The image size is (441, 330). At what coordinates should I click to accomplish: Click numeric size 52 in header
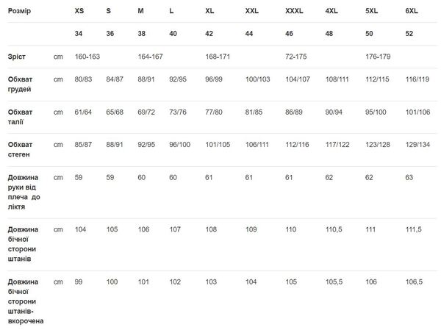(409, 34)
